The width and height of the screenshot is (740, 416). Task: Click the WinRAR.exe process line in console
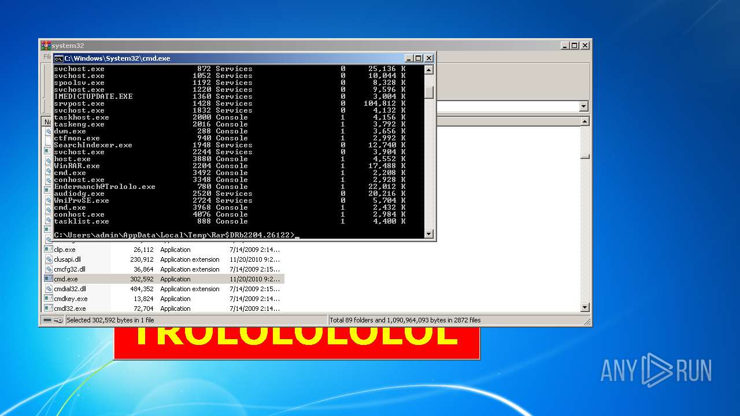click(x=230, y=166)
